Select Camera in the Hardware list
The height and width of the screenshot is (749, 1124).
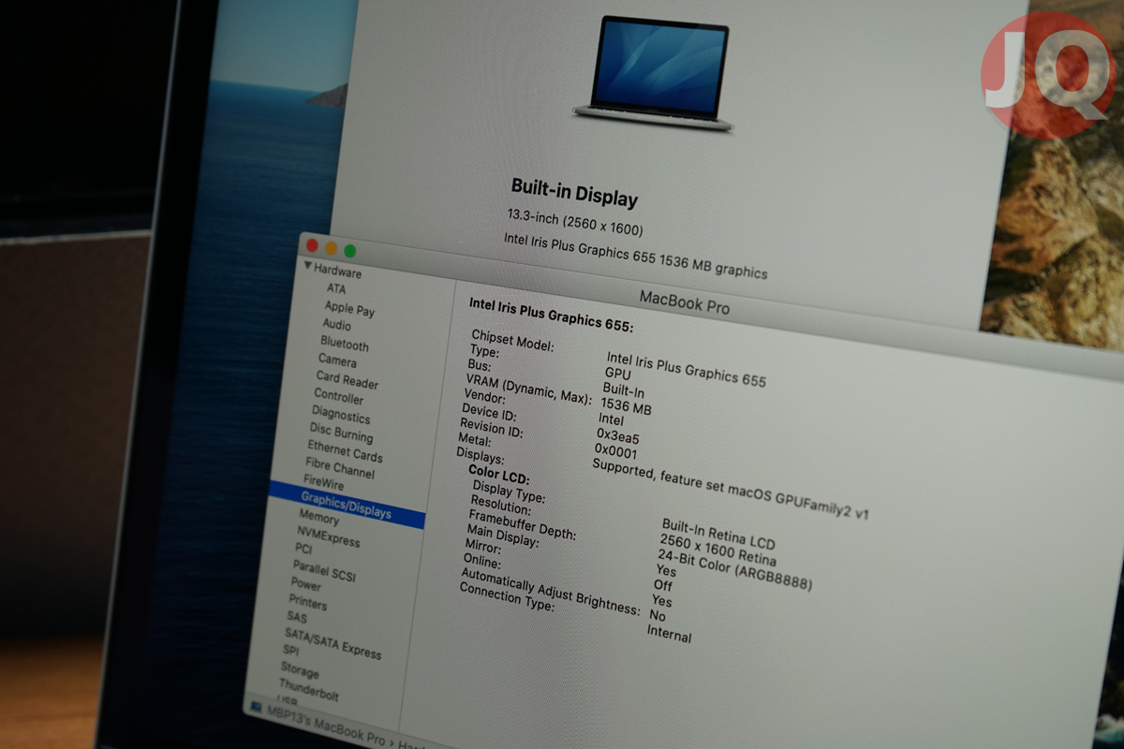(337, 360)
